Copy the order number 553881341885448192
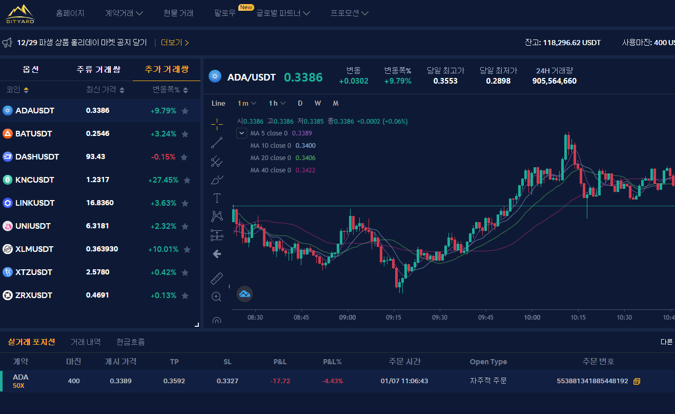This screenshot has width=675, height=414. pos(637,381)
